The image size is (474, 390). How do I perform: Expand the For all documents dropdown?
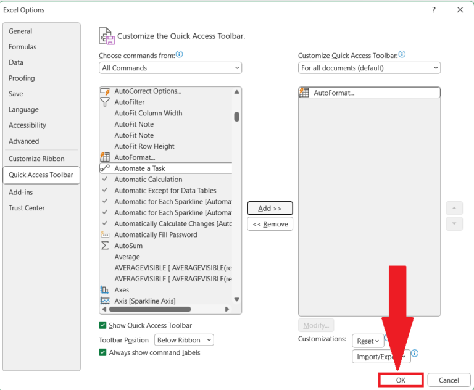[x=369, y=68]
